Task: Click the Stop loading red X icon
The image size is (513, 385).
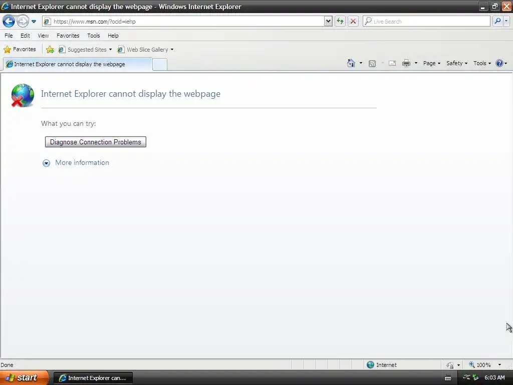Action: [353, 21]
